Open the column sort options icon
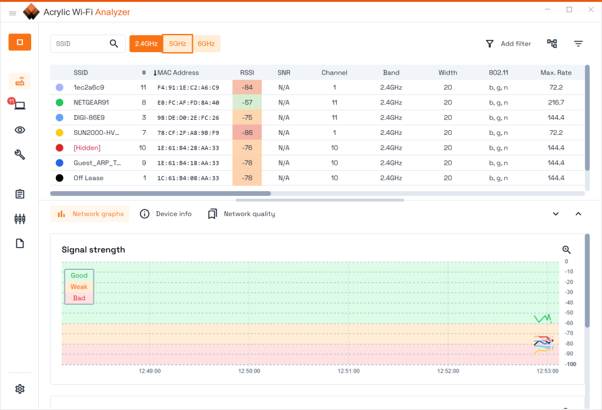The width and height of the screenshot is (602, 410). pos(578,43)
